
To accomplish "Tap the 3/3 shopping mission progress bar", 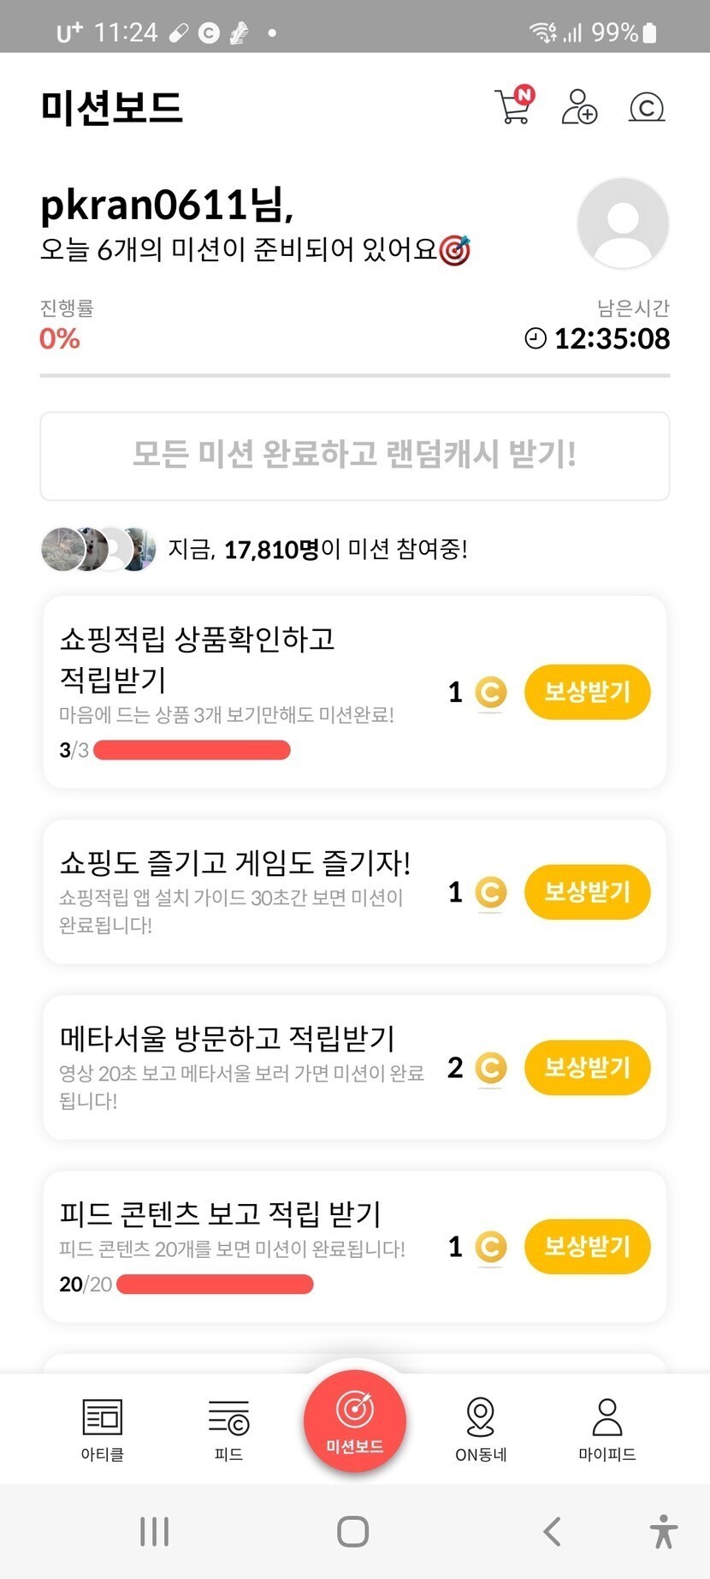I will pos(192,751).
